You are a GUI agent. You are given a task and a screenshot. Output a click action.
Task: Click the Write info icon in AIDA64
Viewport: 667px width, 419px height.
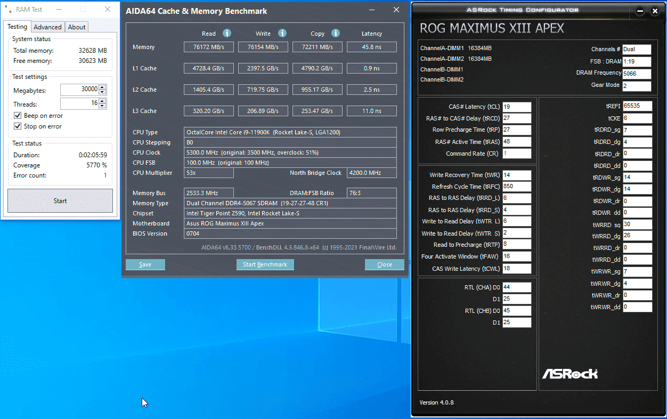click(282, 33)
